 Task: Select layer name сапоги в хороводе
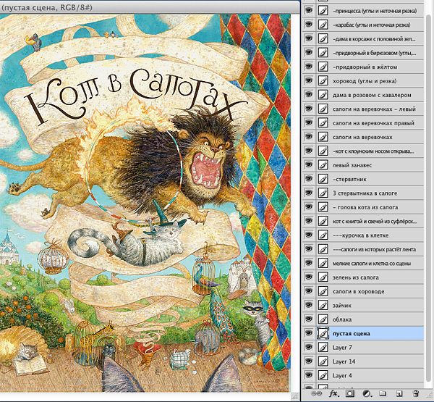tap(359, 291)
